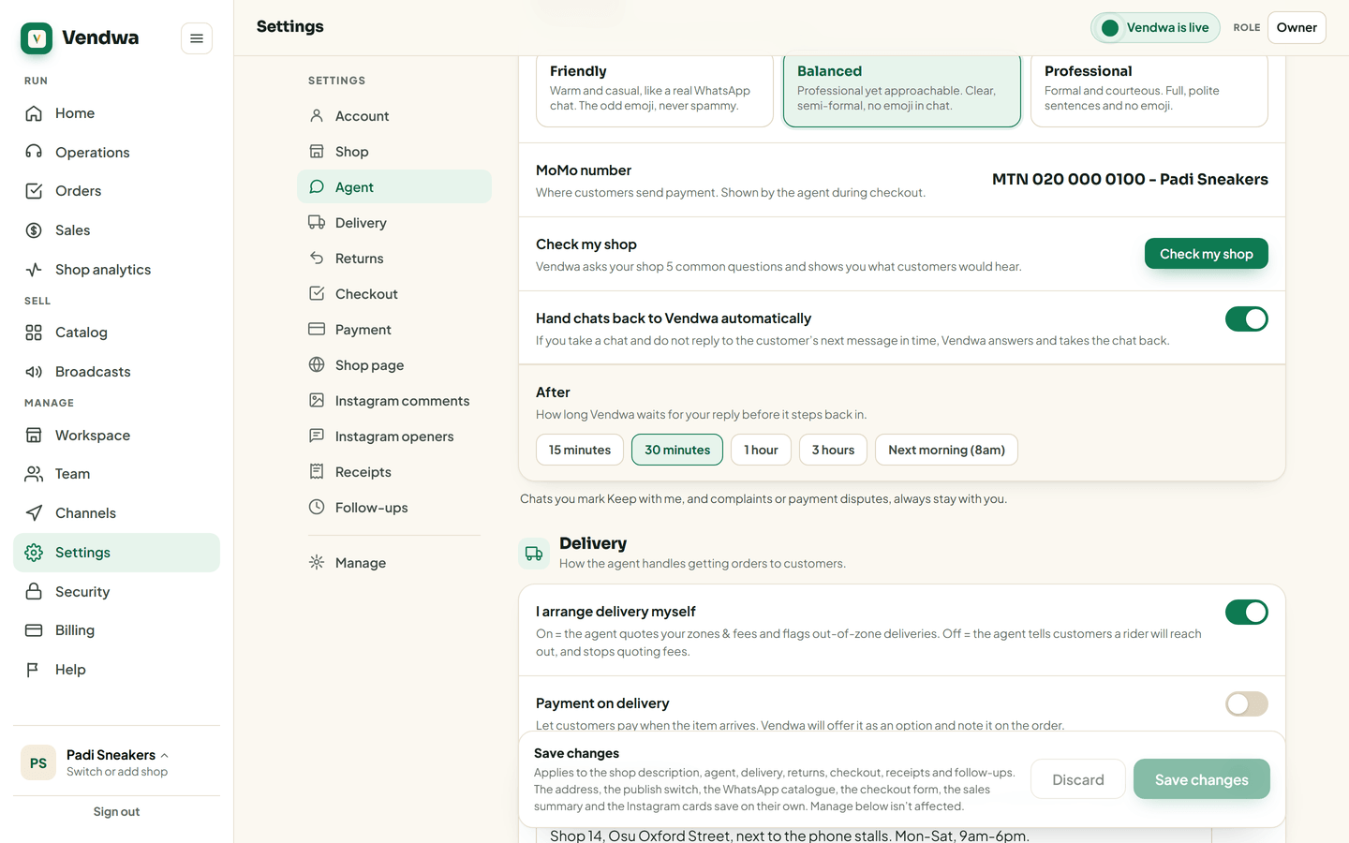Open Account settings section

(394, 116)
